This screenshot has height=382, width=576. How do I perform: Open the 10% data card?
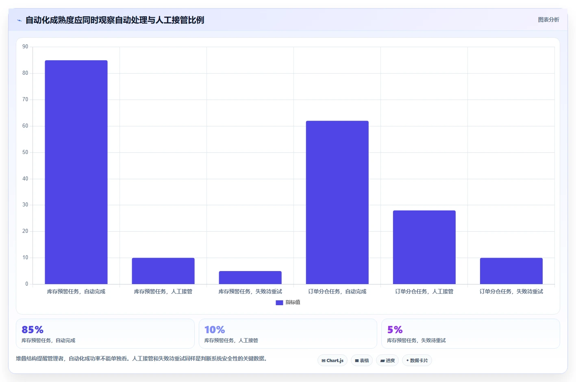tap(288, 334)
